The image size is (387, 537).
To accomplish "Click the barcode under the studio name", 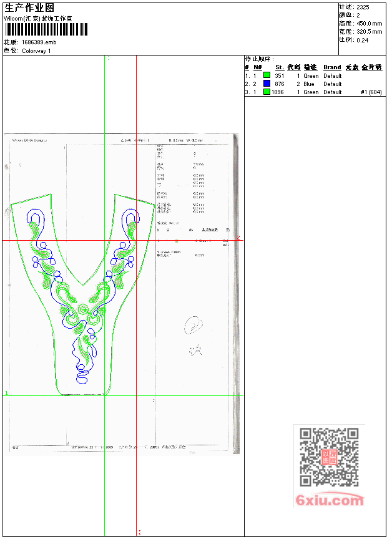I will (x=46, y=29).
